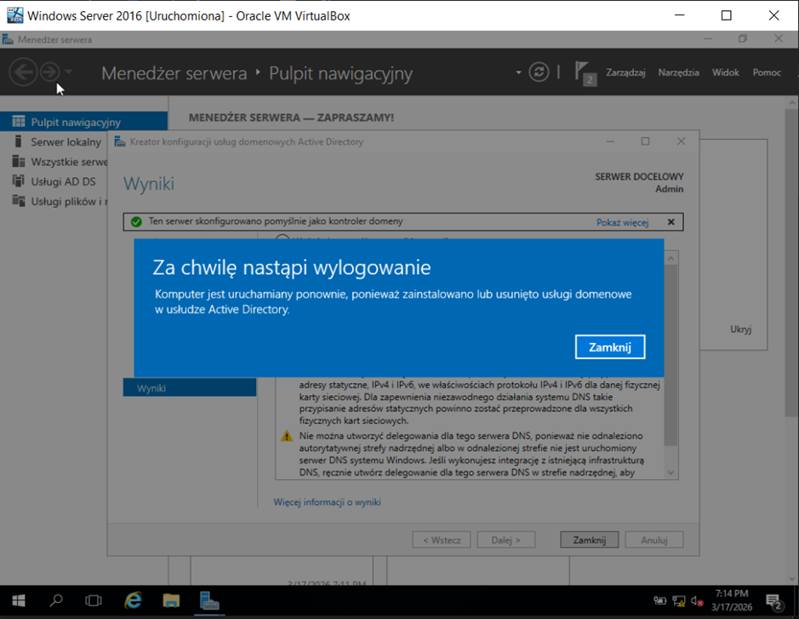Click the back navigation arrow in Server Manager
Image resolution: width=799 pixels, height=619 pixels.
(23, 72)
